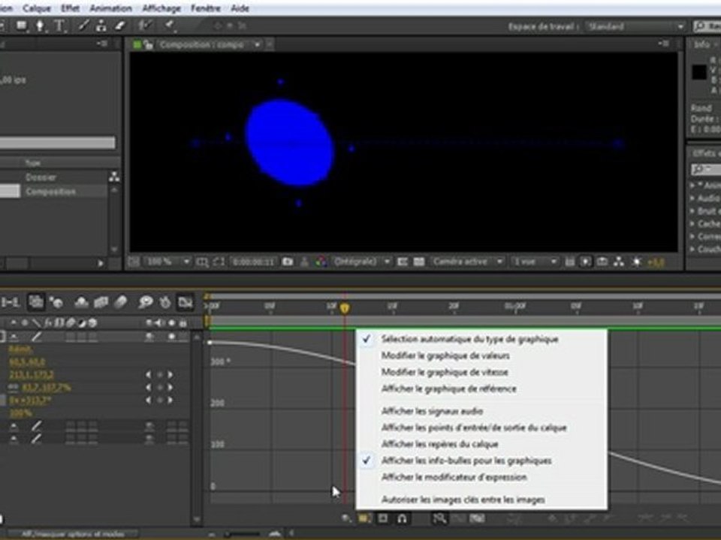This screenshot has height=540, width=721.
Task: Enable 'Afficher le modificateur d'expression'
Action: (481, 477)
